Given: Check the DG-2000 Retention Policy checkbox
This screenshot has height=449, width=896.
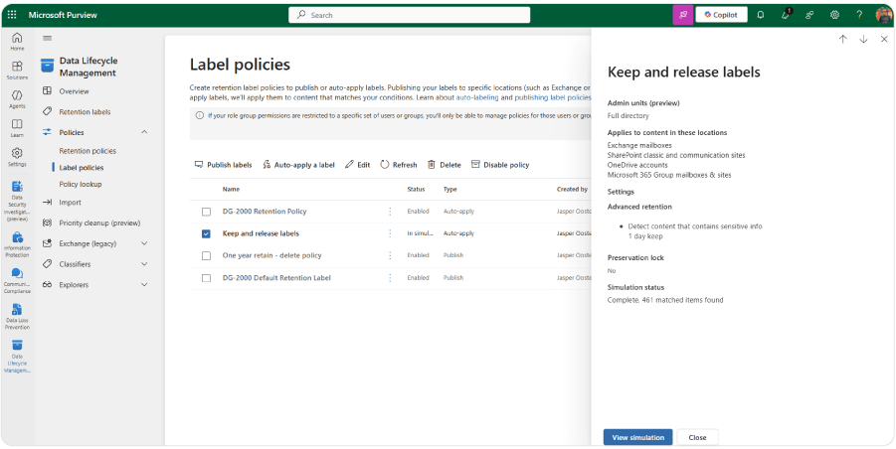Looking at the screenshot, I should point(206,212).
